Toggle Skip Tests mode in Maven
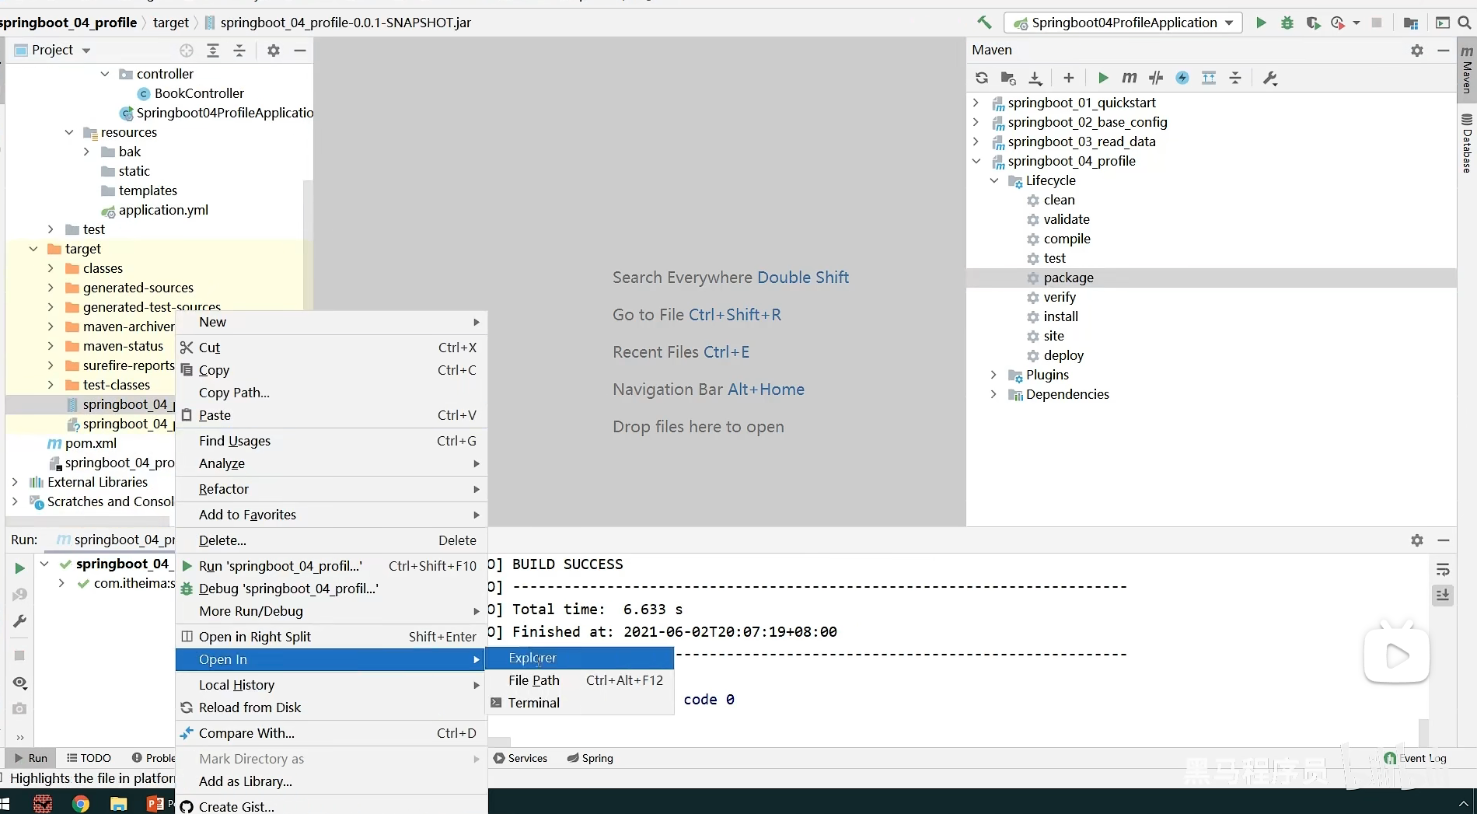 (x=1182, y=78)
